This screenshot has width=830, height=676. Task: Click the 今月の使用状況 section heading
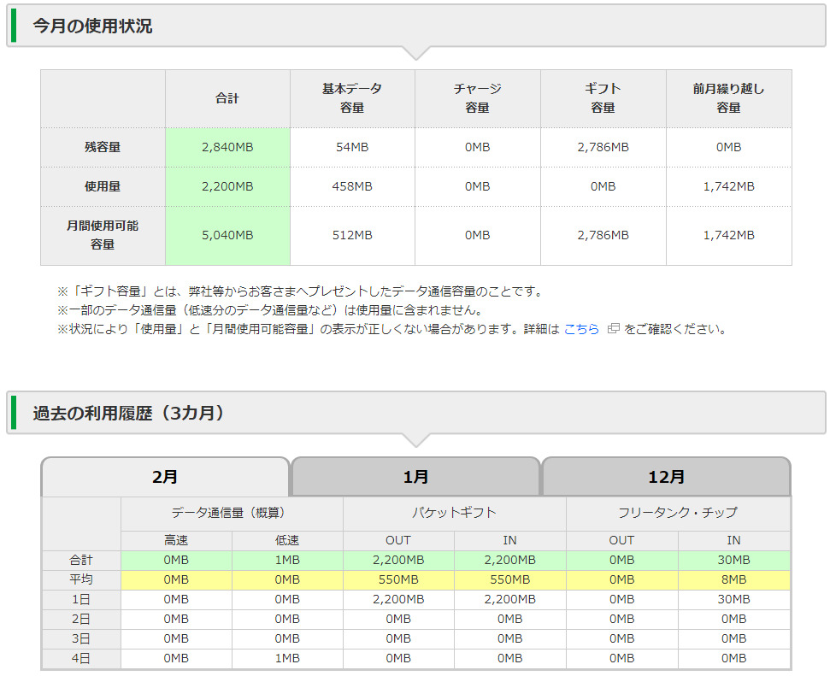[x=92, y=26]
